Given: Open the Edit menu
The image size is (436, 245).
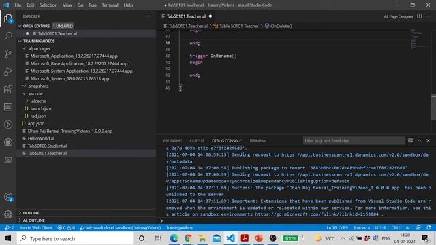Looking at the screenshot, I should click(30, 5).
